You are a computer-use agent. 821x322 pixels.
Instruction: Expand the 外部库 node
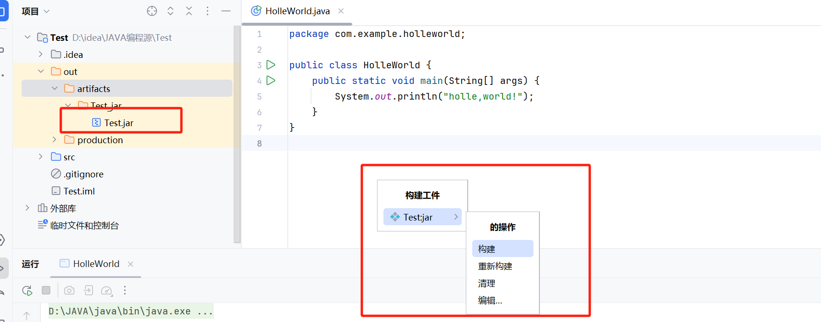28,208
